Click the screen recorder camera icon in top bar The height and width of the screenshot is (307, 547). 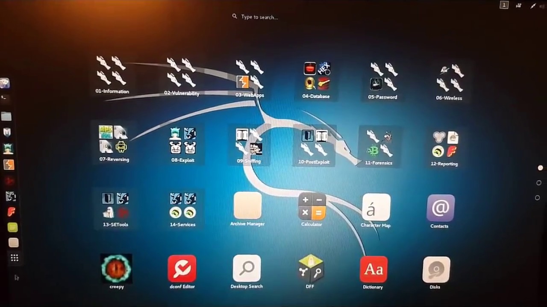(x=519, y=6)
